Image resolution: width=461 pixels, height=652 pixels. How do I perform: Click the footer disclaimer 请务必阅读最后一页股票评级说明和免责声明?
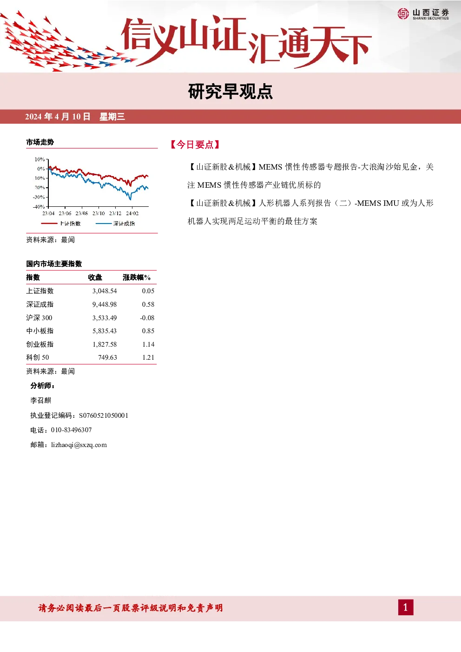pyautogui.click(x=131, y=608)
